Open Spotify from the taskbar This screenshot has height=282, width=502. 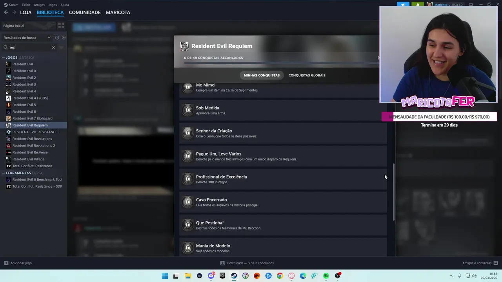click(x=326, y=276)
